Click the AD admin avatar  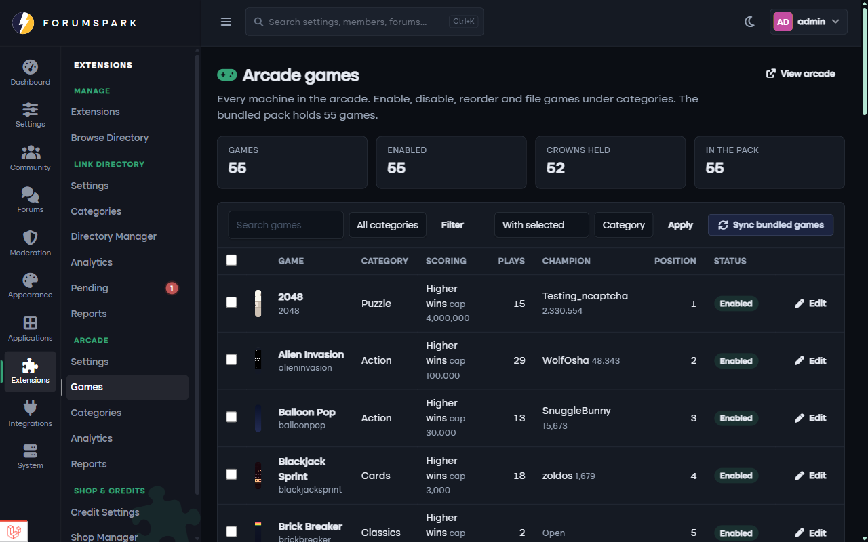pos(783,22)
